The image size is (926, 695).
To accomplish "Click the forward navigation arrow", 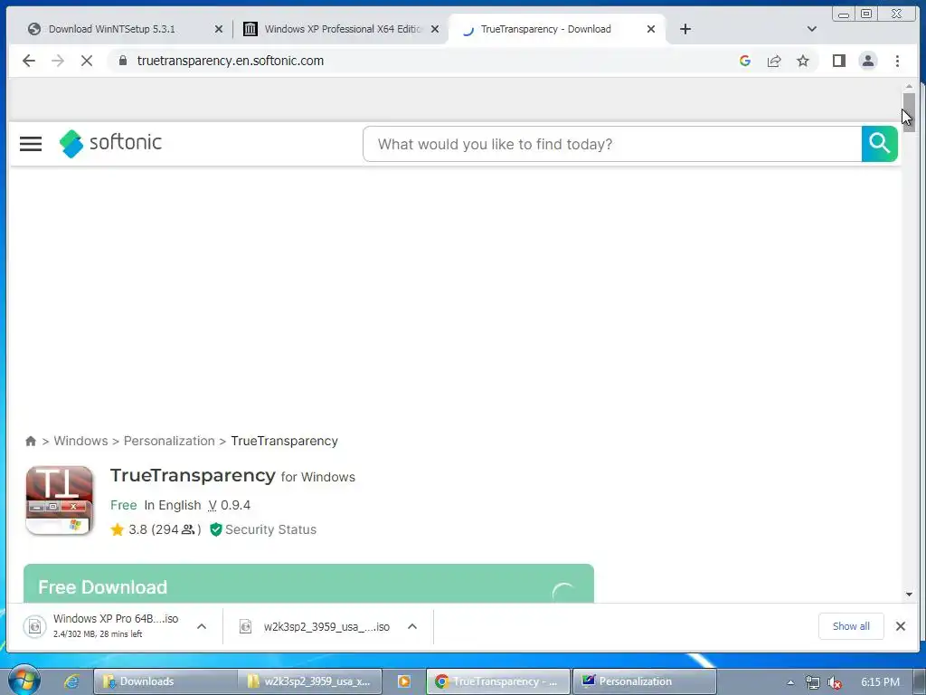I will pos(57,61).
